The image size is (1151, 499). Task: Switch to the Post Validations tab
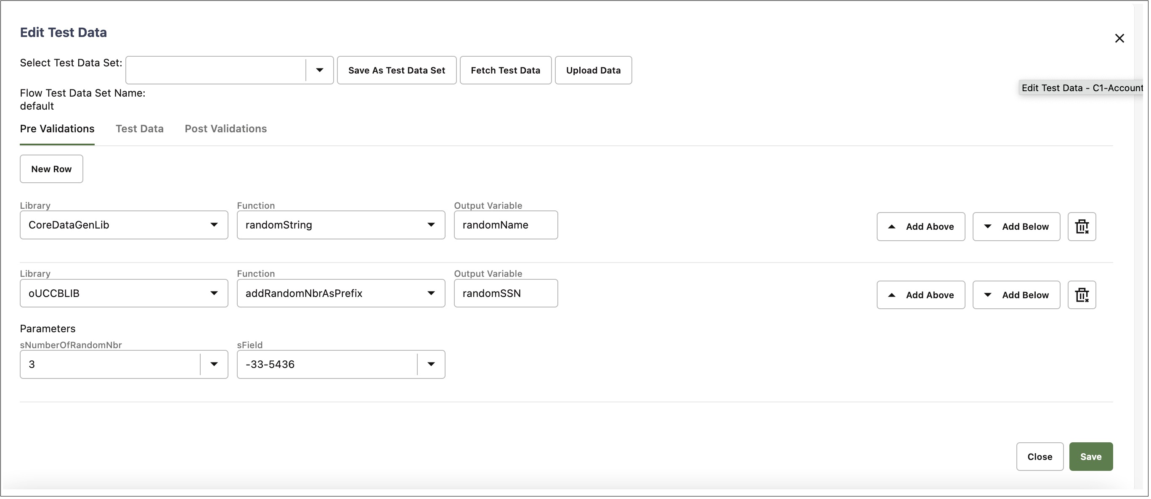[x=225, y=129]
